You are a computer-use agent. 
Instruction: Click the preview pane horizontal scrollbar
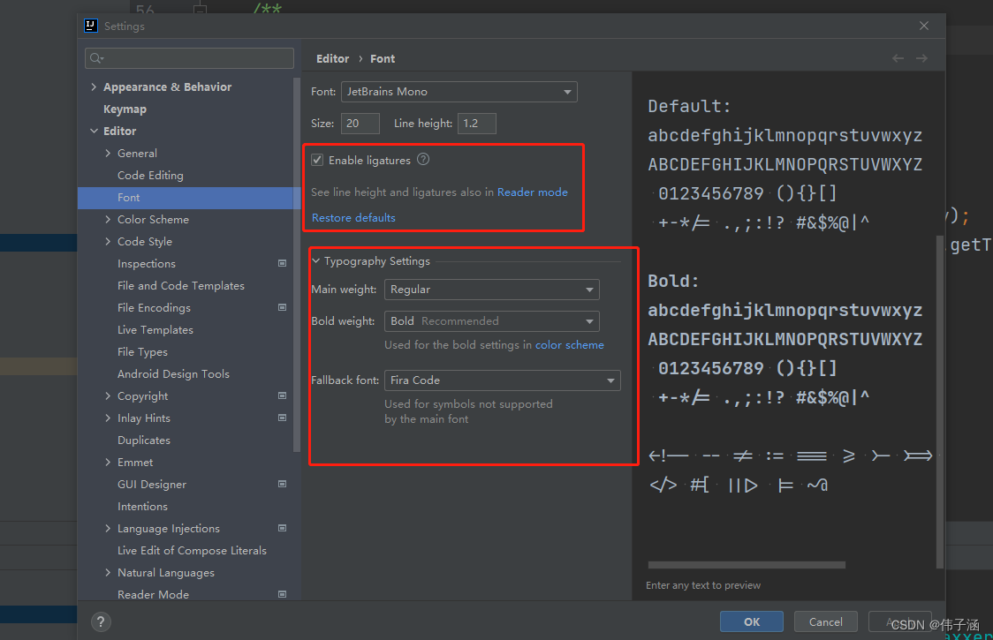coord(747,565)
